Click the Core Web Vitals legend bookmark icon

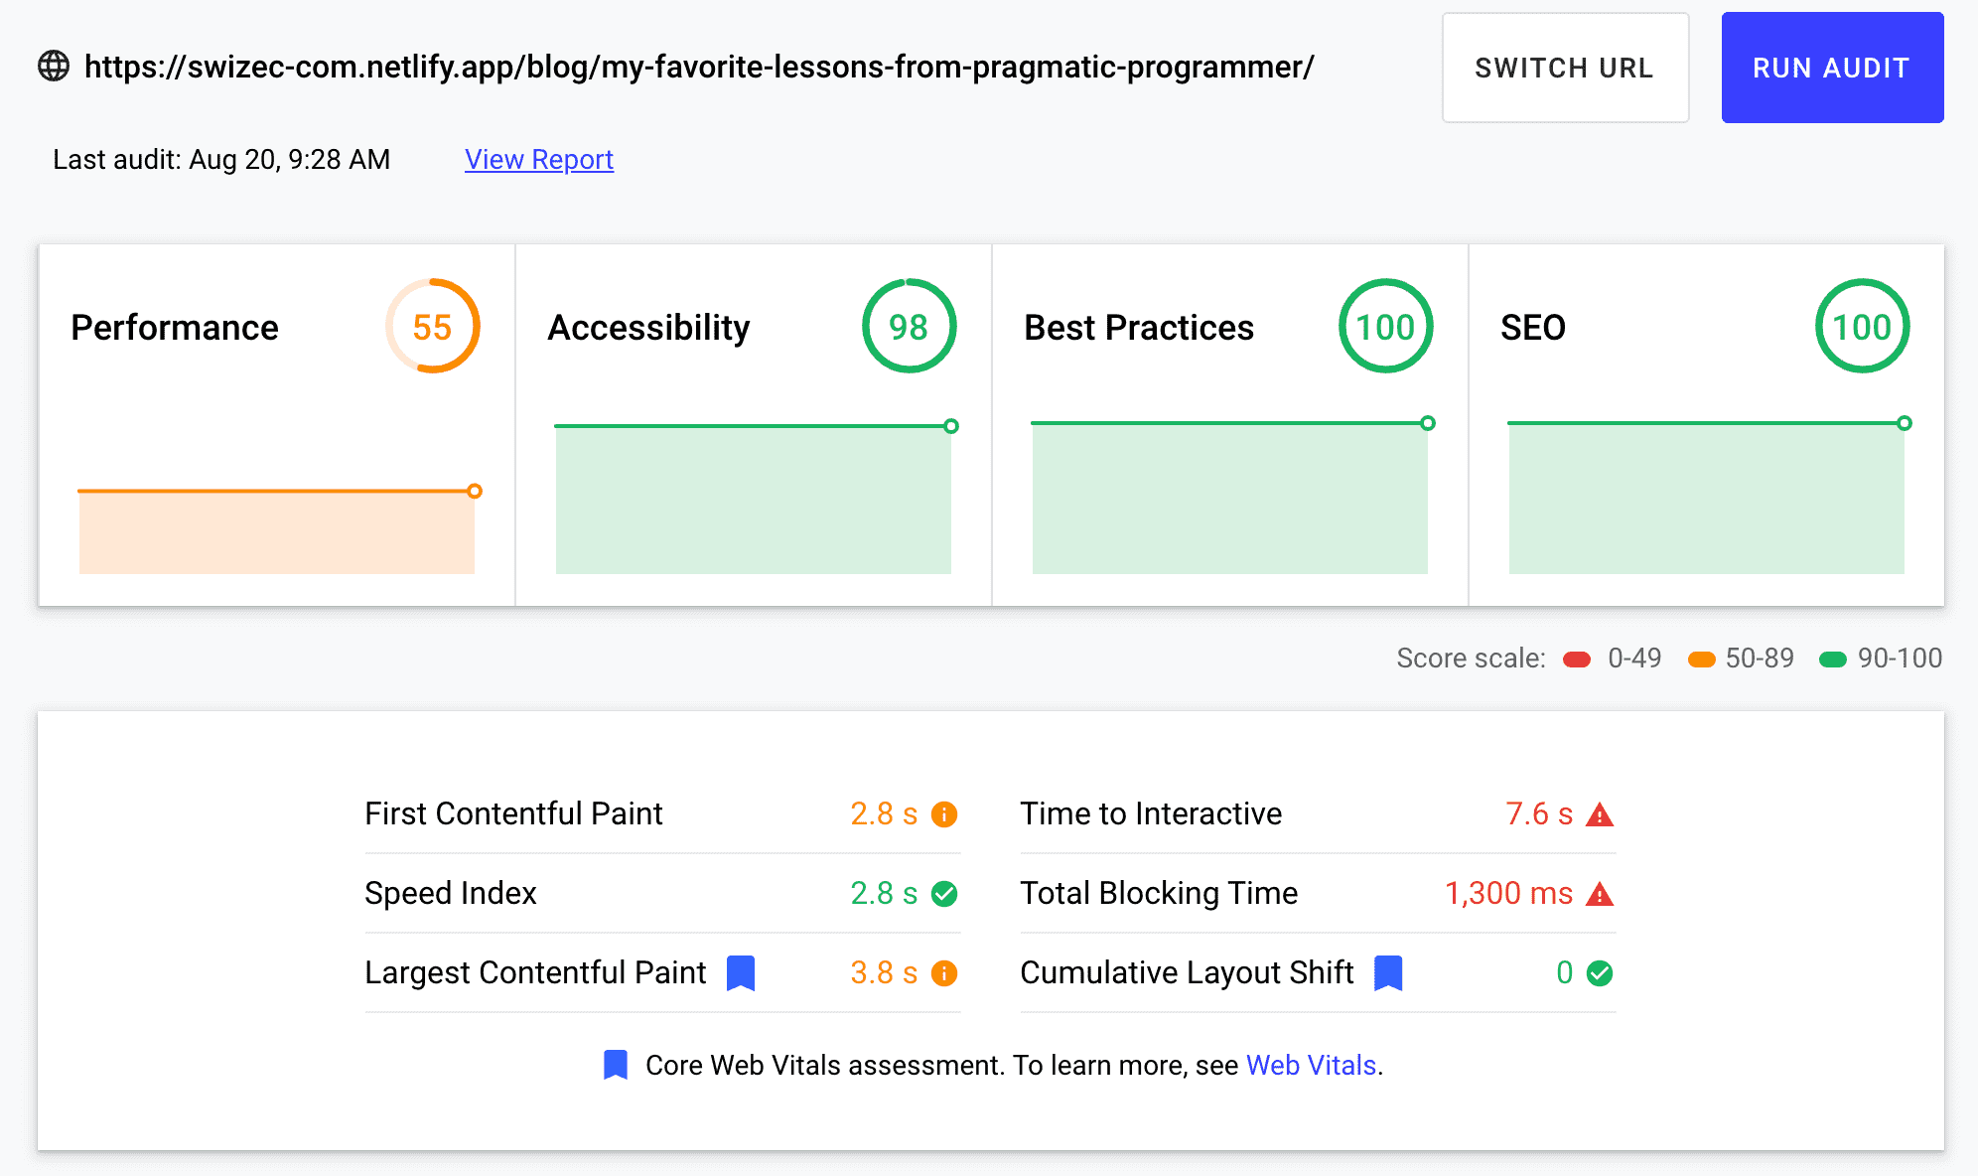click(x=616, y=1065)
